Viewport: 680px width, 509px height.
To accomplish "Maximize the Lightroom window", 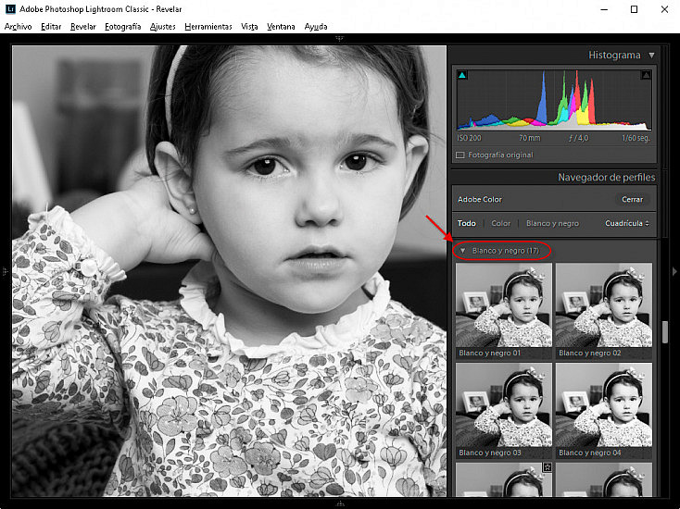I will [x=634, y=9].
